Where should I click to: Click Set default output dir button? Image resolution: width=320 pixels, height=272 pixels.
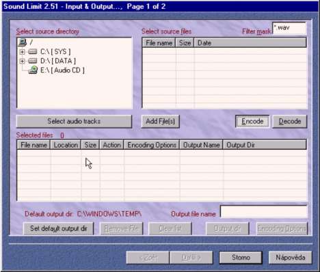click(x=59, y=228)
